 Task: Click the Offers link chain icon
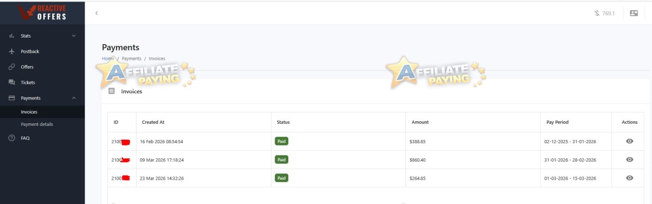click(x=12, y=67)
